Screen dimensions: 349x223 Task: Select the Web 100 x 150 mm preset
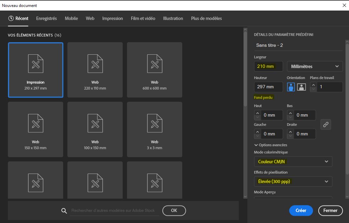[95, 129]
